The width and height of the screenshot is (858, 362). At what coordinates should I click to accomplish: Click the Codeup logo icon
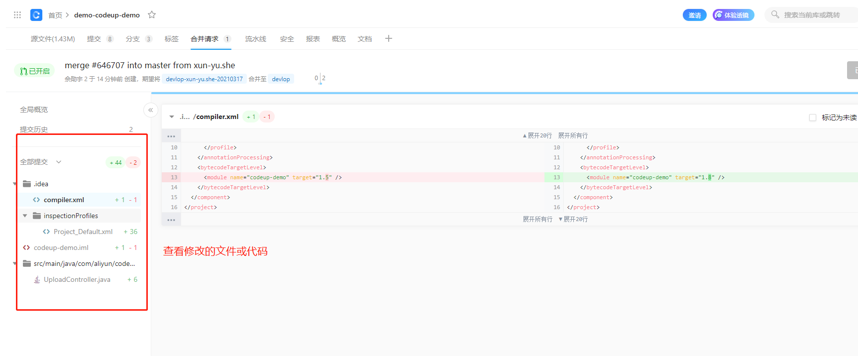coord(36,15)
